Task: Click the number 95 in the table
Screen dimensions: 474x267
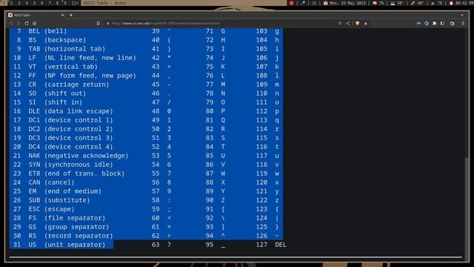Action: [x=210, y=245]
